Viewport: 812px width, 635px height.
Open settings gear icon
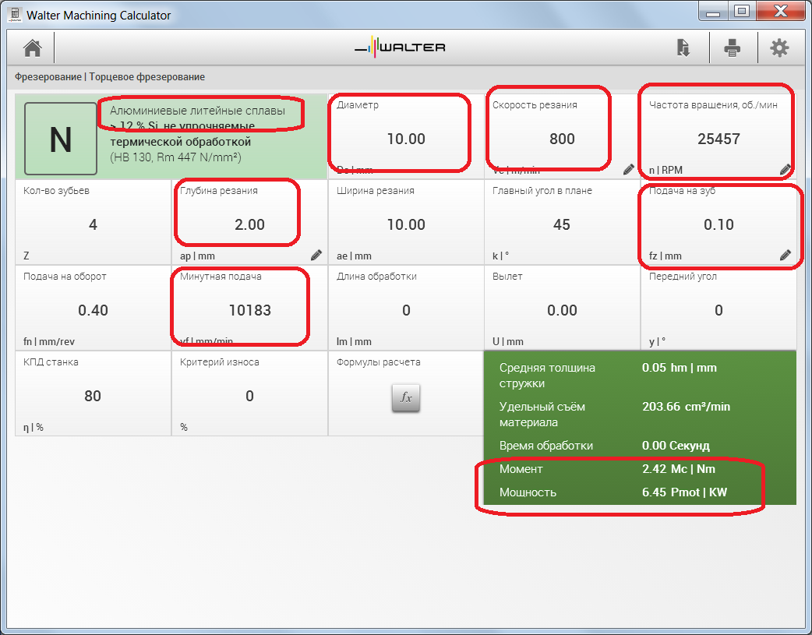(779, 48)
